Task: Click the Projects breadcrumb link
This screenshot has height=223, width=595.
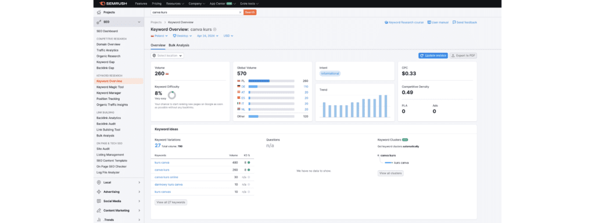Action: 156,23
